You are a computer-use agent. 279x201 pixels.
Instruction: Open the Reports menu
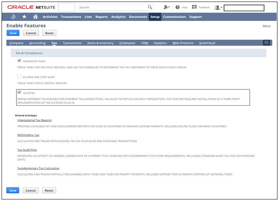[x=102, y=17]
